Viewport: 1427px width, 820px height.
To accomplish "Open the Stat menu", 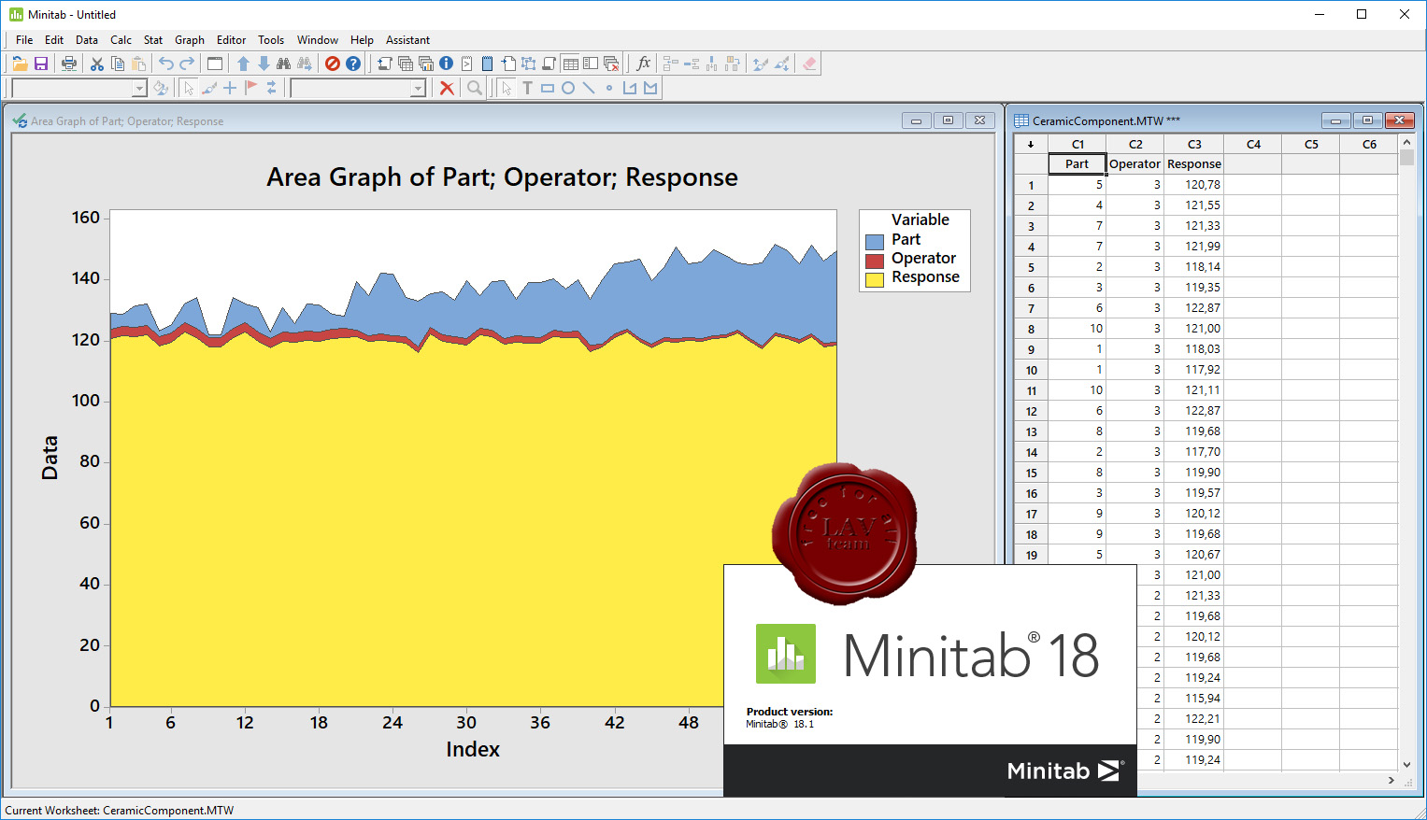I will coord(153,40).
